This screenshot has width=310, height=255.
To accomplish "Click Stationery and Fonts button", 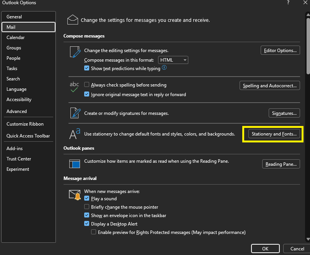I will click(274, 134).
